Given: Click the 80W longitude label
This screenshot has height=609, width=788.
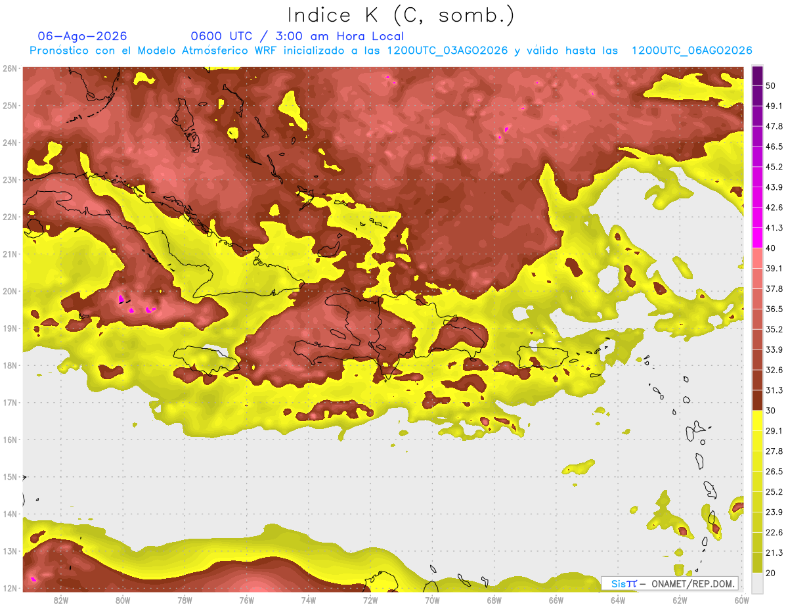Looking at the screenshot, I should (123, 600).
